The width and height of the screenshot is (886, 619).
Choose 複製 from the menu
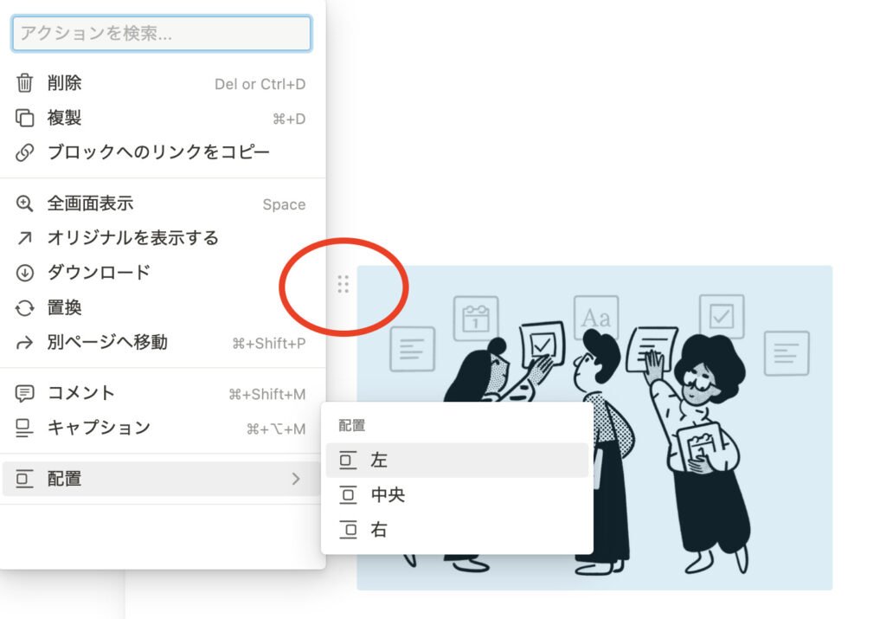tap(162, 118)
